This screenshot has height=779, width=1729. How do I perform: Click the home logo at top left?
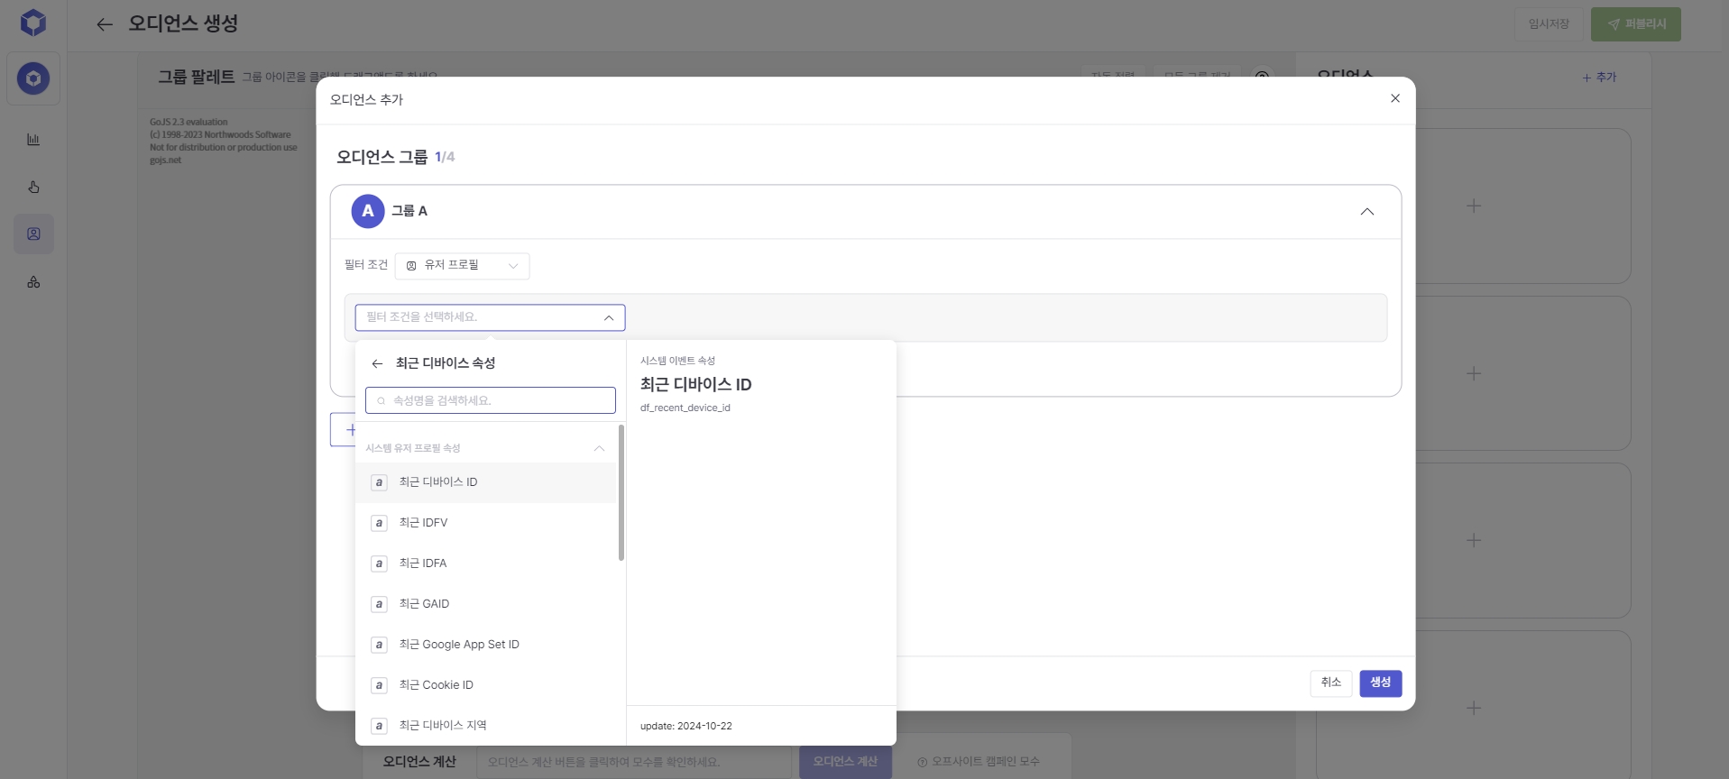(33, 23)
